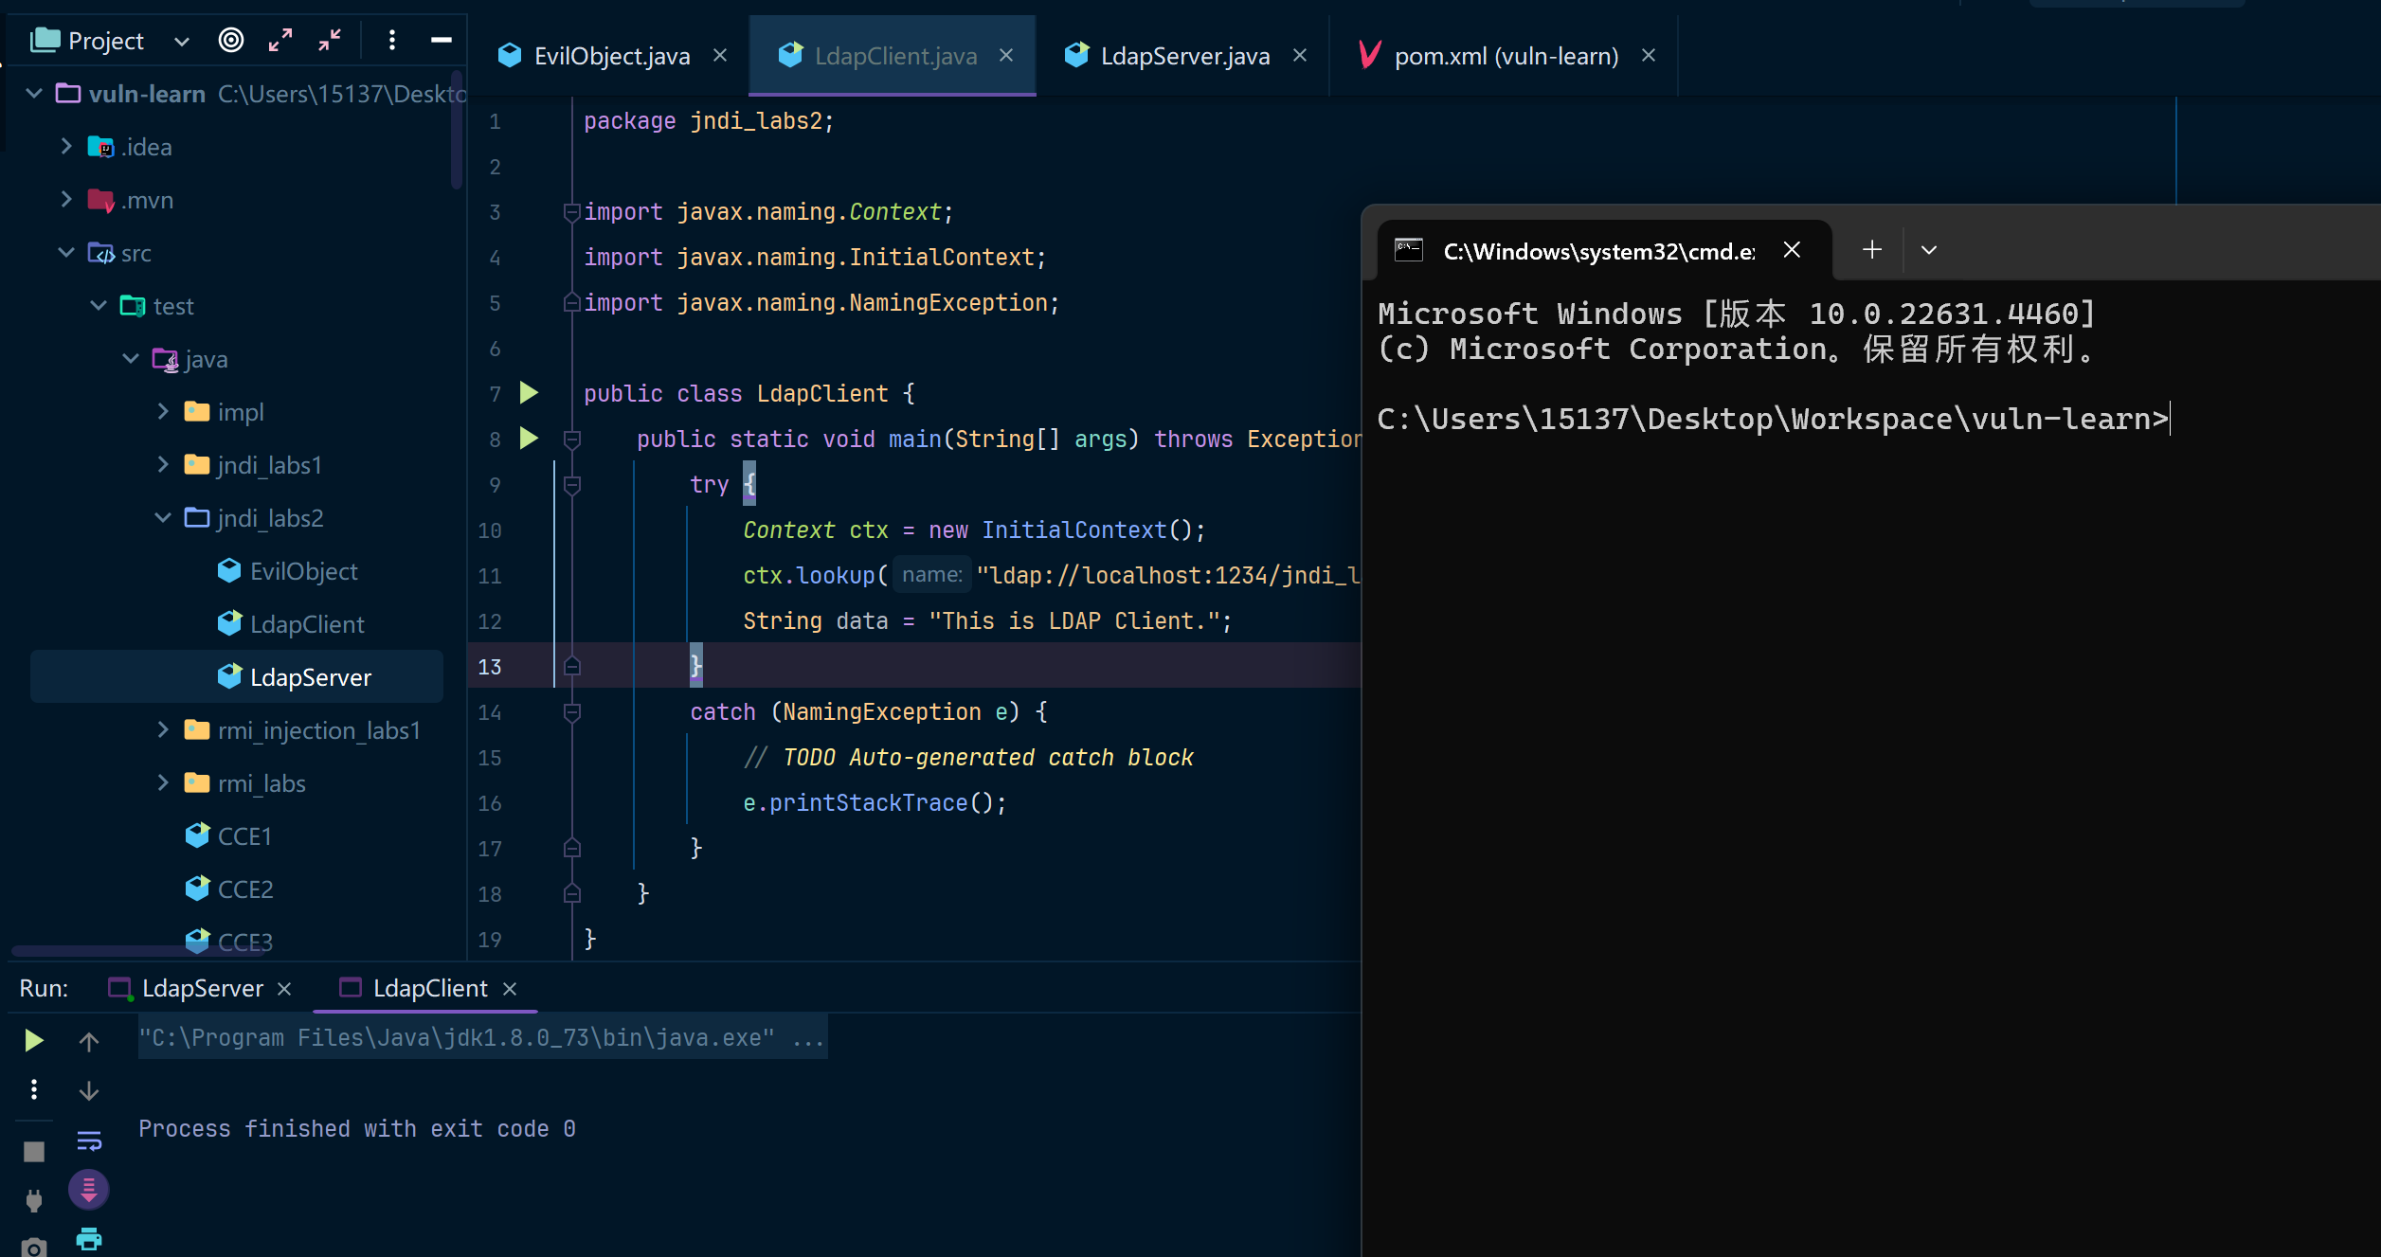Click the fold end marker at line 18
Viewport: 2381px width, 1257px height.
tap(571, 893)
